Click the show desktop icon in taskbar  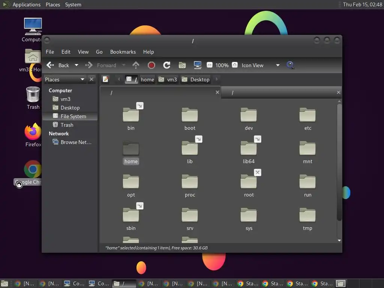[4, 283]
